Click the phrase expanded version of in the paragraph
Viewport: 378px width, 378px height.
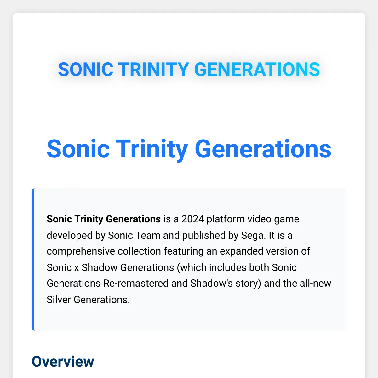pos(265,251)
